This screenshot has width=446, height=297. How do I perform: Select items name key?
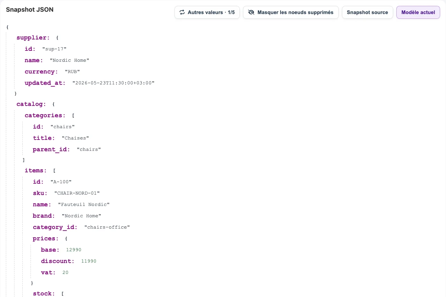pos(42,205)
